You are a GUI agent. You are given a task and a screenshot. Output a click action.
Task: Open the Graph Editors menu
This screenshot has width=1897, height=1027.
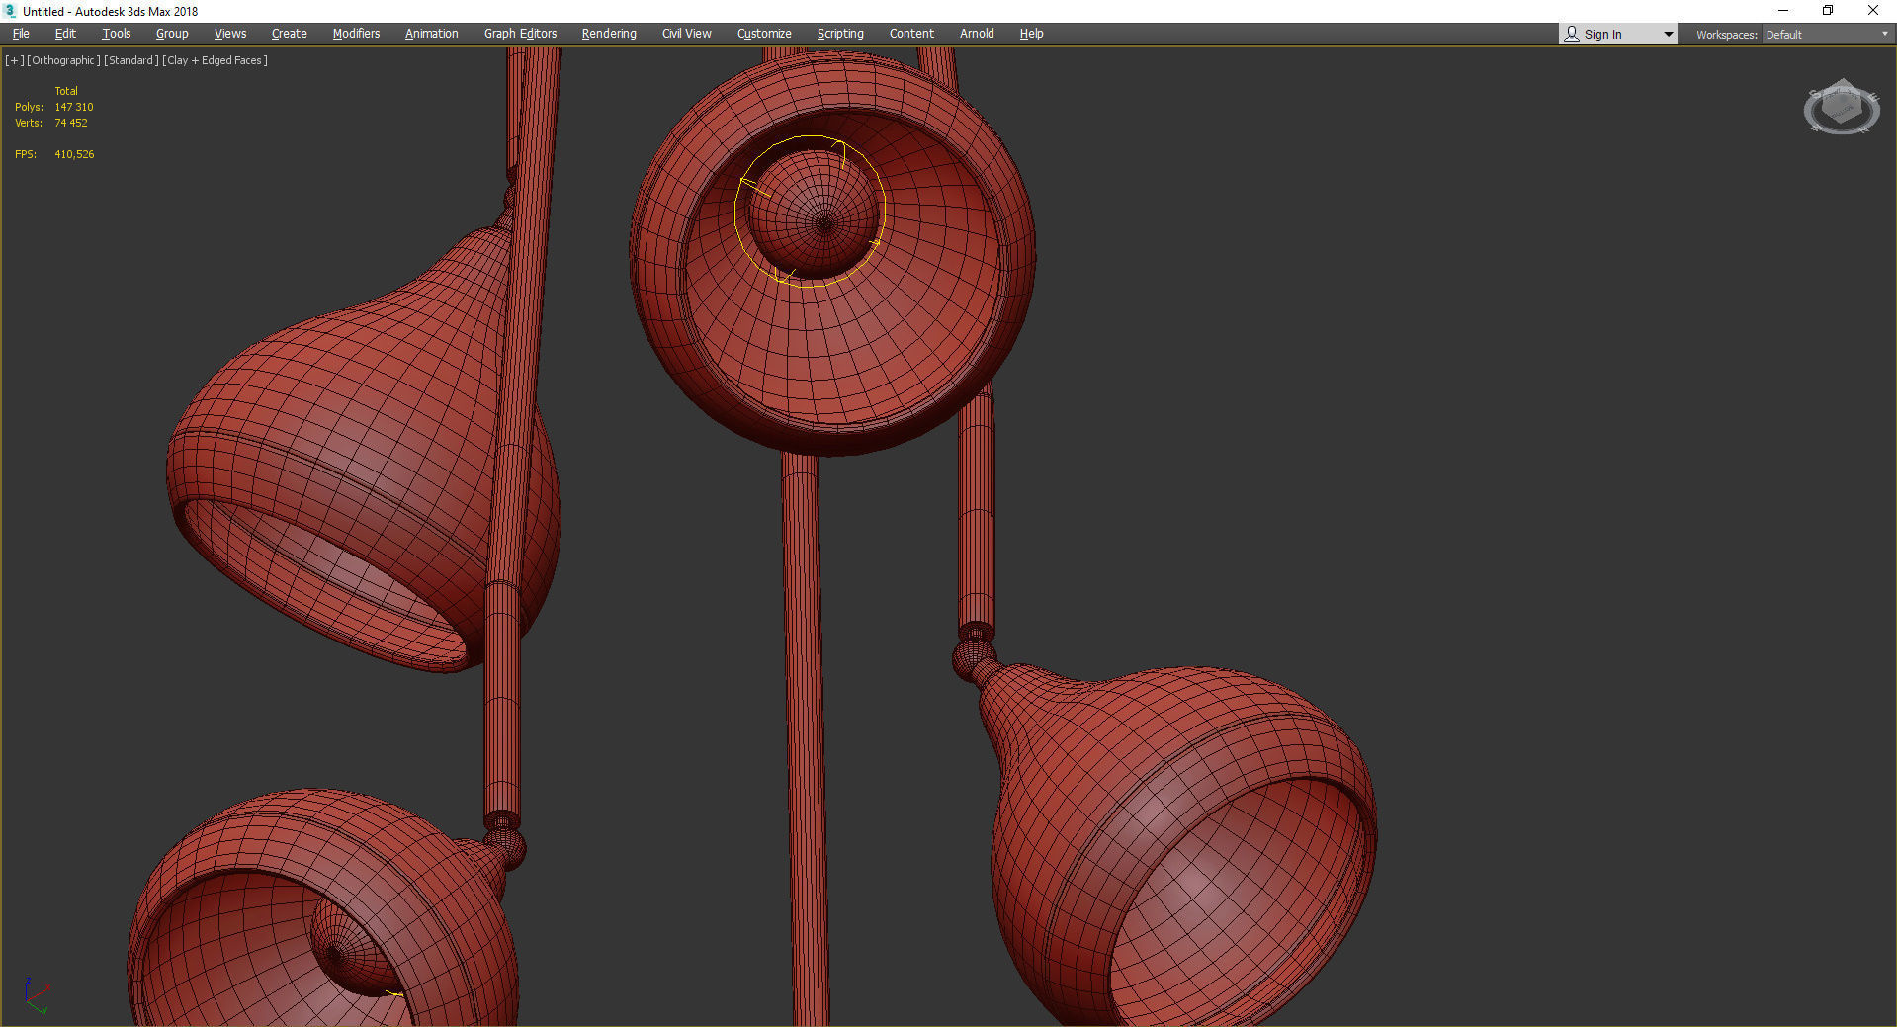[x=520, y=34]
